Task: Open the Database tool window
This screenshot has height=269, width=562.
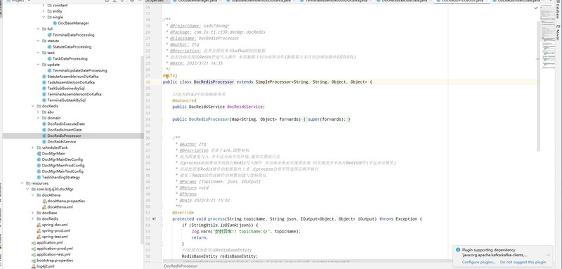Action: tap(558, 11)
